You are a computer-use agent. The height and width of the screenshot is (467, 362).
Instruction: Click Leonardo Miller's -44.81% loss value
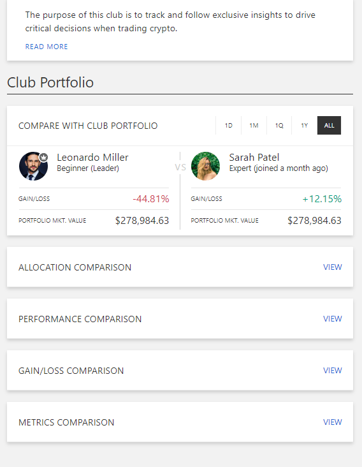click(x=151, y=199)
